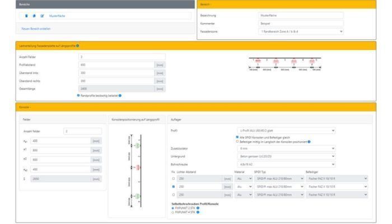The image size is (392, 224).
Task: Click info icon next to Lastverteilung heading
Action: point(77,45)
